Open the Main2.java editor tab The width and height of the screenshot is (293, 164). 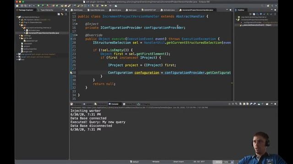115,10
